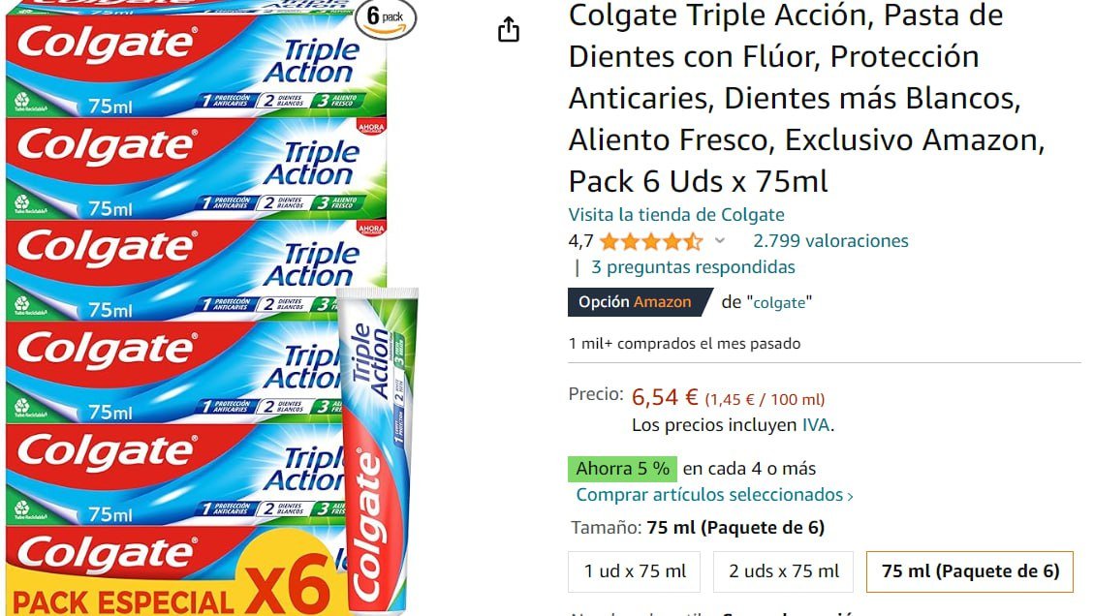
Task: Open Visita la tienda de Colgate link
Action: (676, 215)
